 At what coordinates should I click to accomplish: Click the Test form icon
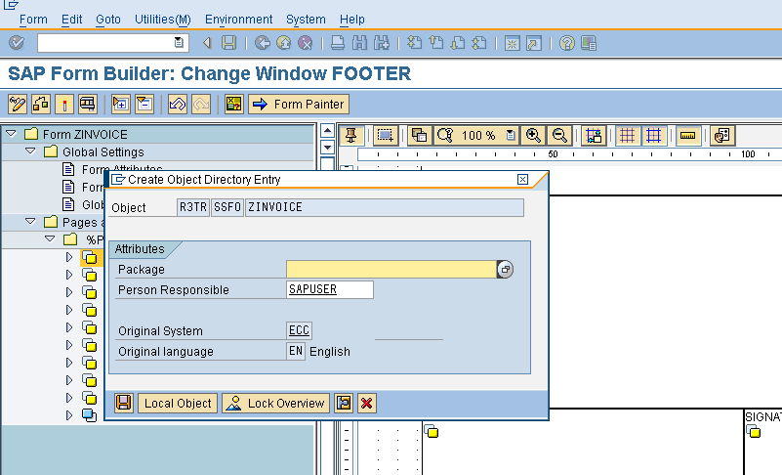pos(88,105)
